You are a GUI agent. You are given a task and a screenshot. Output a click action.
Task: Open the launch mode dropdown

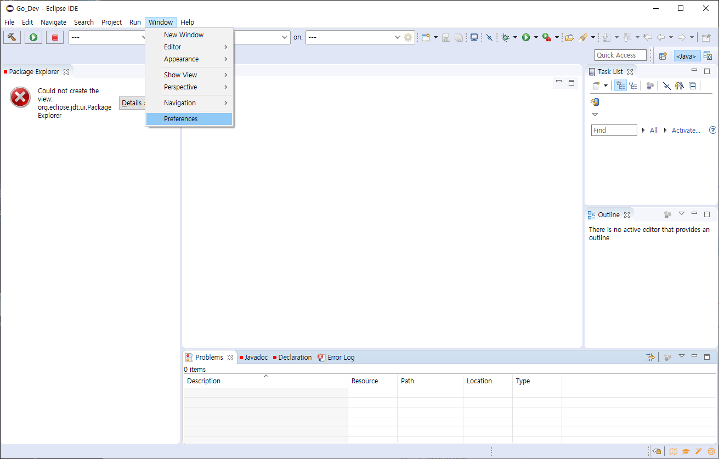click(106, 37)
